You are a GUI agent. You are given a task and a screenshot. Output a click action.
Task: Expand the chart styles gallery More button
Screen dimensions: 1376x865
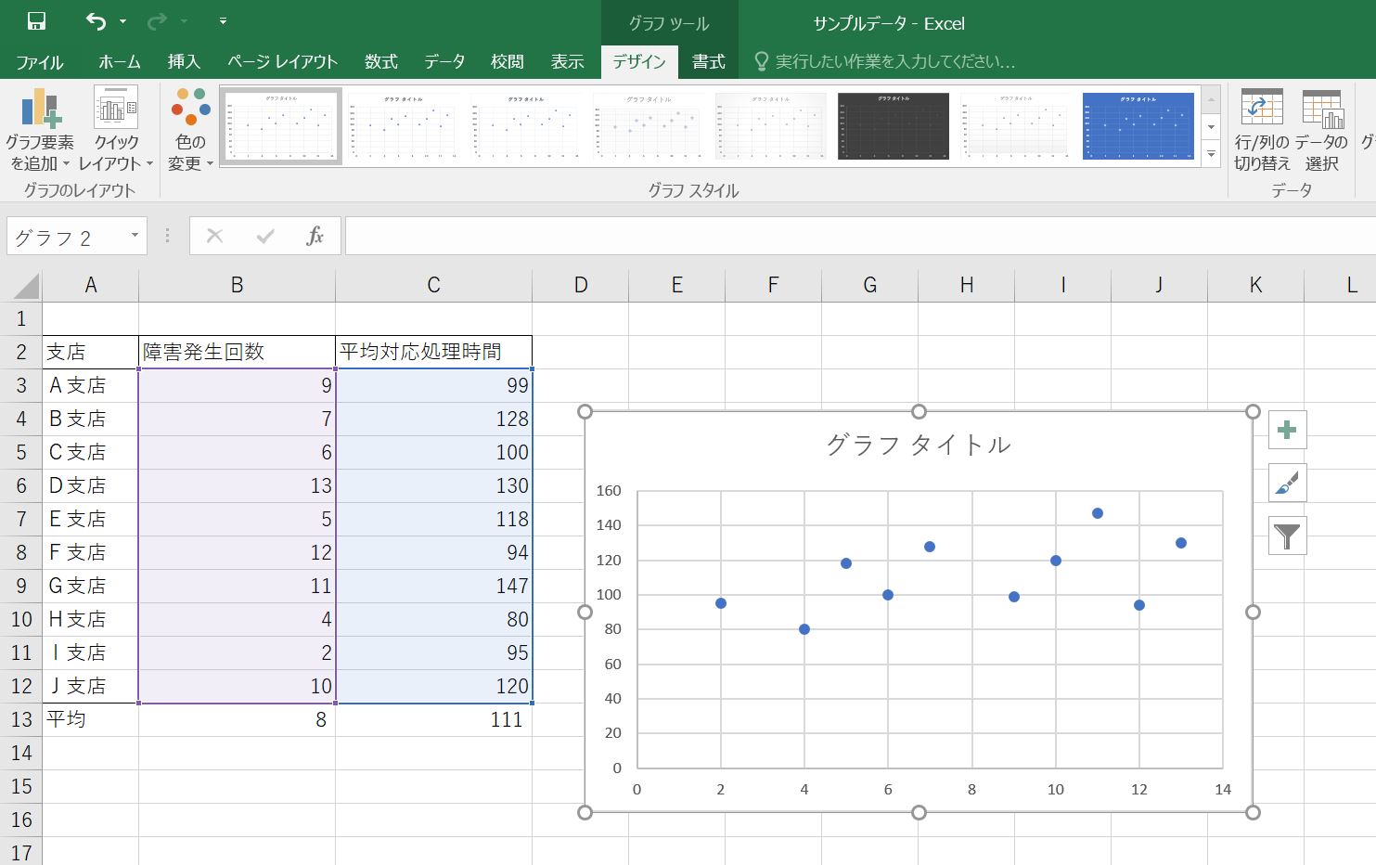1211,155
